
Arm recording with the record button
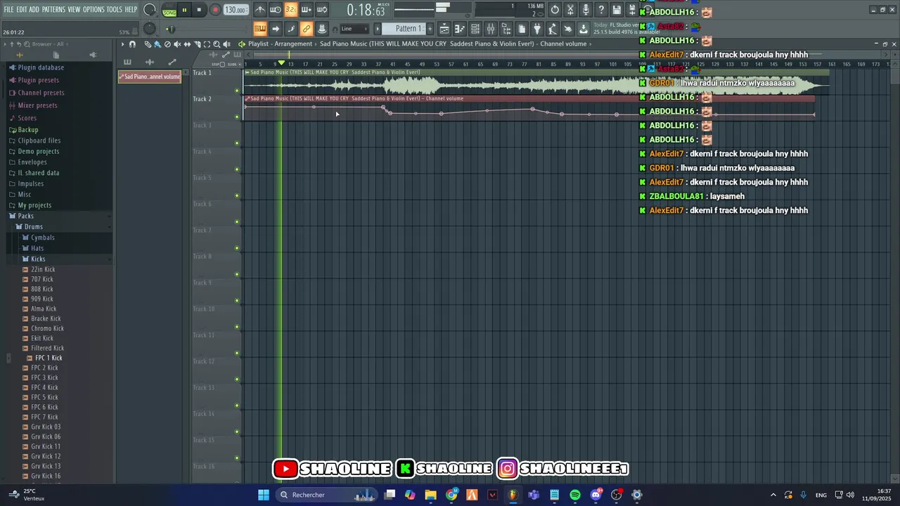(215, 10)
